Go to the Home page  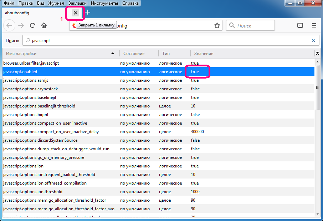pos(44,25)
